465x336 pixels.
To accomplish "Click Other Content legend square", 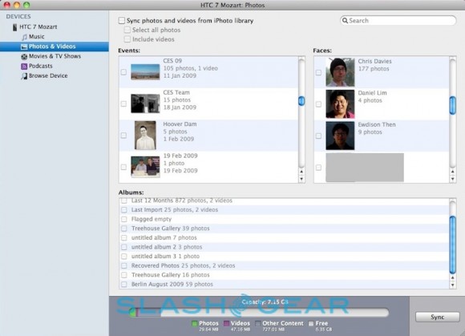I will [258, 323].
